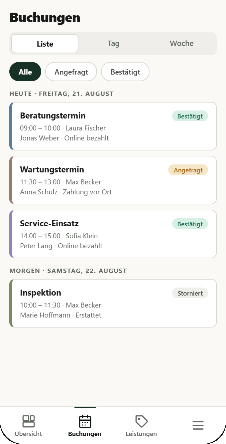226x444 pixels.
Task: Filter bookings by Bestätigt chip
Action: click(125, 72)
